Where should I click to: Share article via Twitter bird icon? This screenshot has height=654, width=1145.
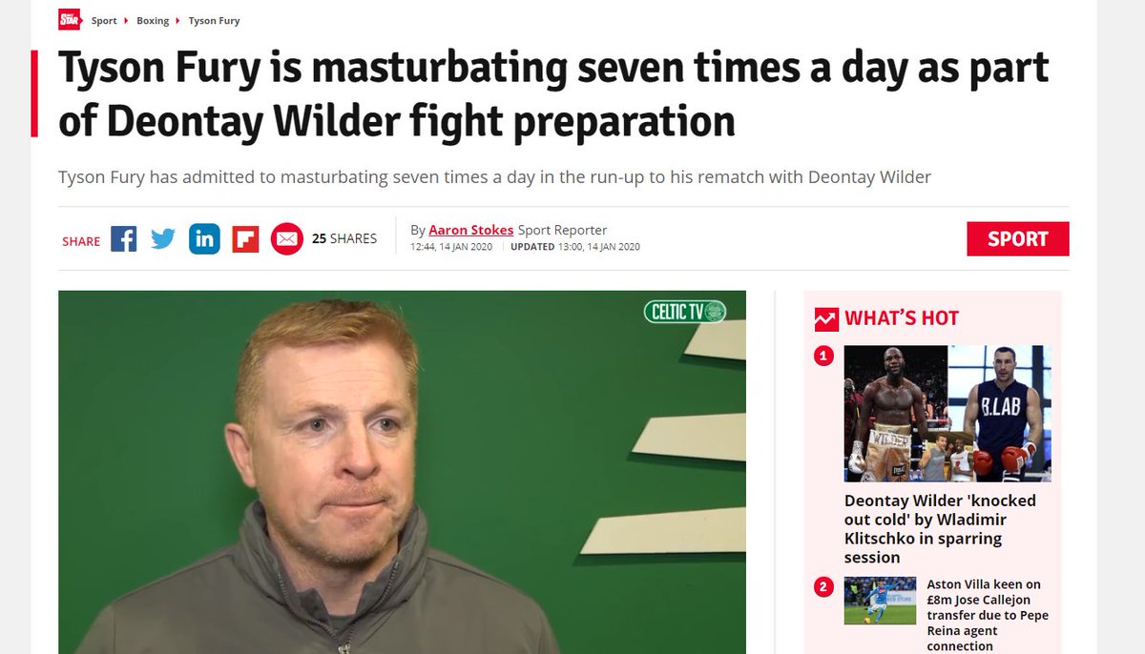click(x=163, y=238)
